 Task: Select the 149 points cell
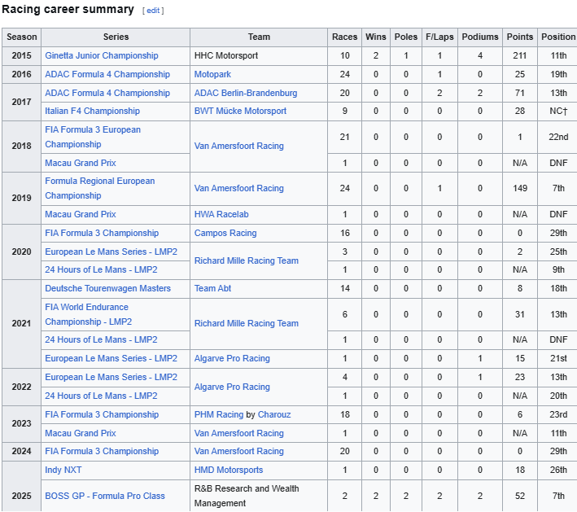[520, 189]
